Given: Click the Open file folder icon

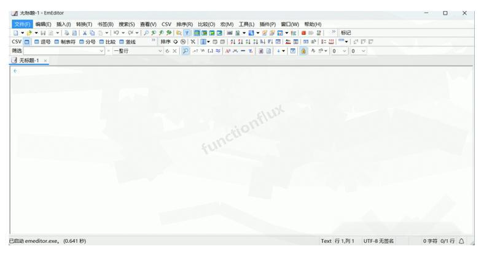Looking at the screenshot, I should tap(29, 33).
